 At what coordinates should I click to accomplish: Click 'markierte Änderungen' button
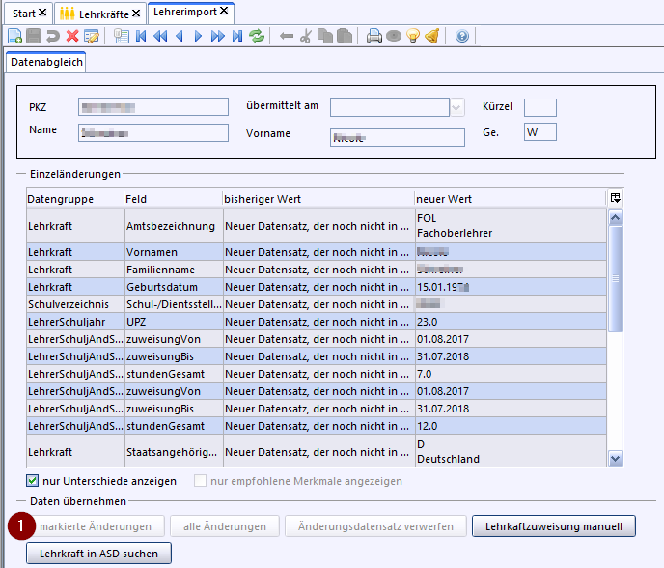[96, 526]
